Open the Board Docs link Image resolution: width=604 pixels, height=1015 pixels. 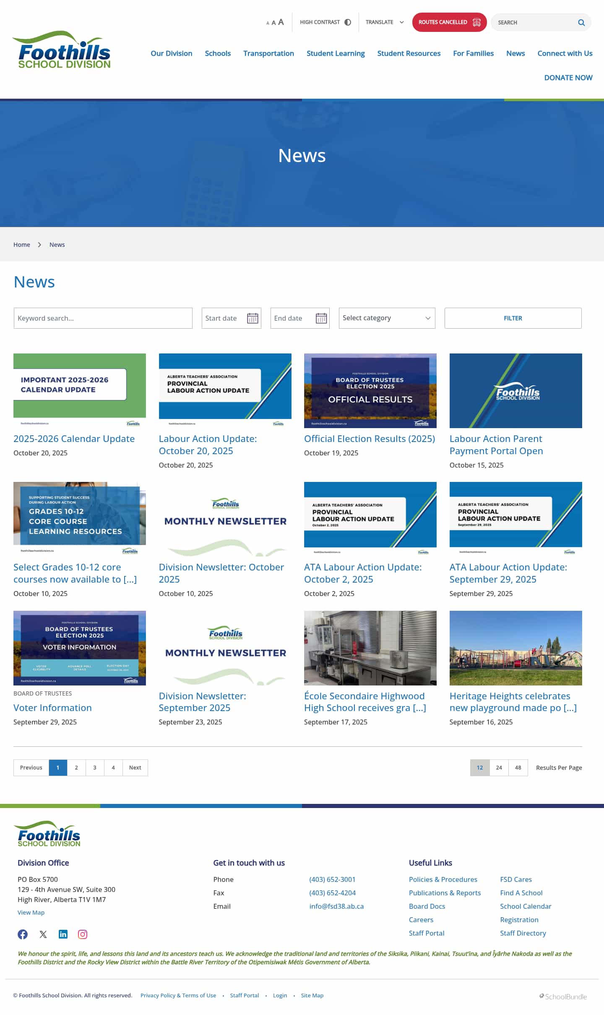[x=427, y=906]
